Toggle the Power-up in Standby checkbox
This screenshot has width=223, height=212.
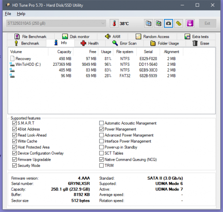pyautogui.click(x=101, y=147)
